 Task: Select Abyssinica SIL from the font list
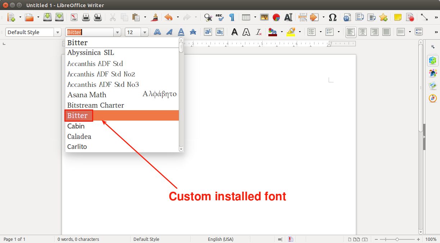tap(122, 53)
